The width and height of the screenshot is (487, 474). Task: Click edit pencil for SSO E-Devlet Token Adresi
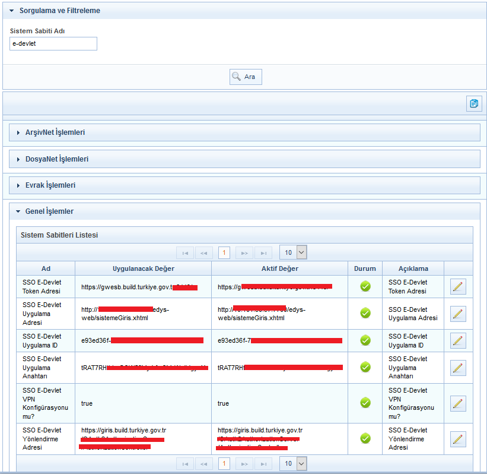click(x=458, y=287)
